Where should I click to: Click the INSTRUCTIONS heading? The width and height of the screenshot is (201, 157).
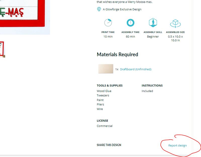pyautogui.click(x=152, y=85)
